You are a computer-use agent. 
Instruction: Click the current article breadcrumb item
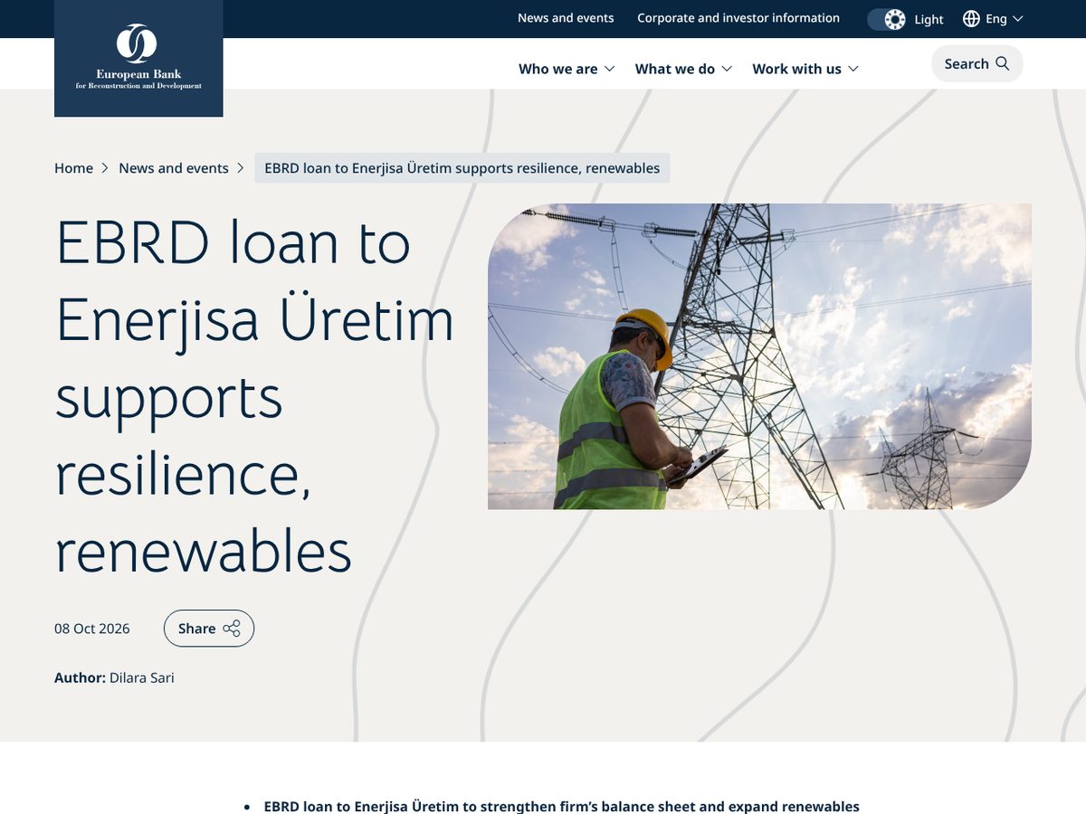pyautogui.click(x=462, y=168)
